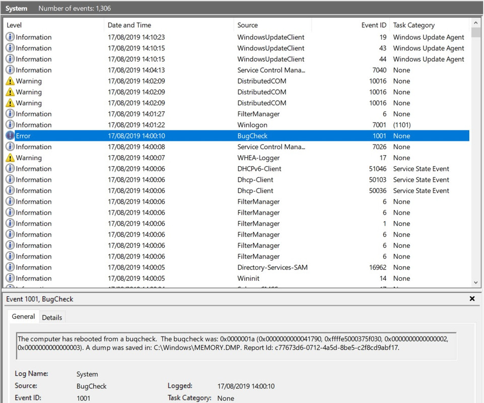Click the Wininit source cell
The image size is (484, 403).
tap(248, 278)
